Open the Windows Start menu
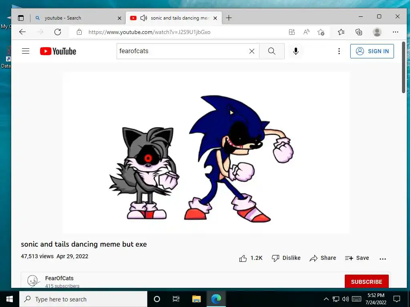410x307 pixels. 10,299
